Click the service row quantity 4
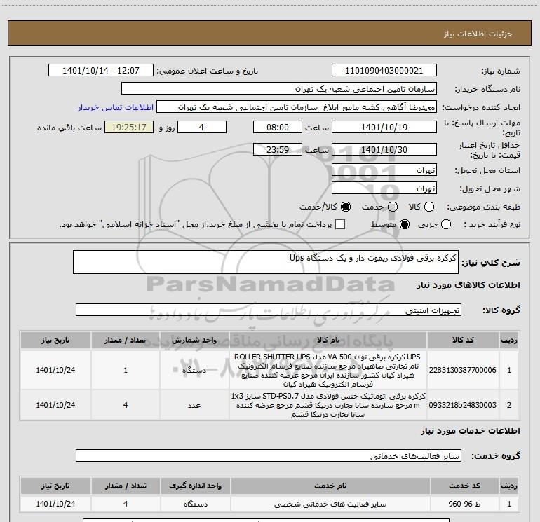This screenshot has height=522, width=540. (126, 504)
